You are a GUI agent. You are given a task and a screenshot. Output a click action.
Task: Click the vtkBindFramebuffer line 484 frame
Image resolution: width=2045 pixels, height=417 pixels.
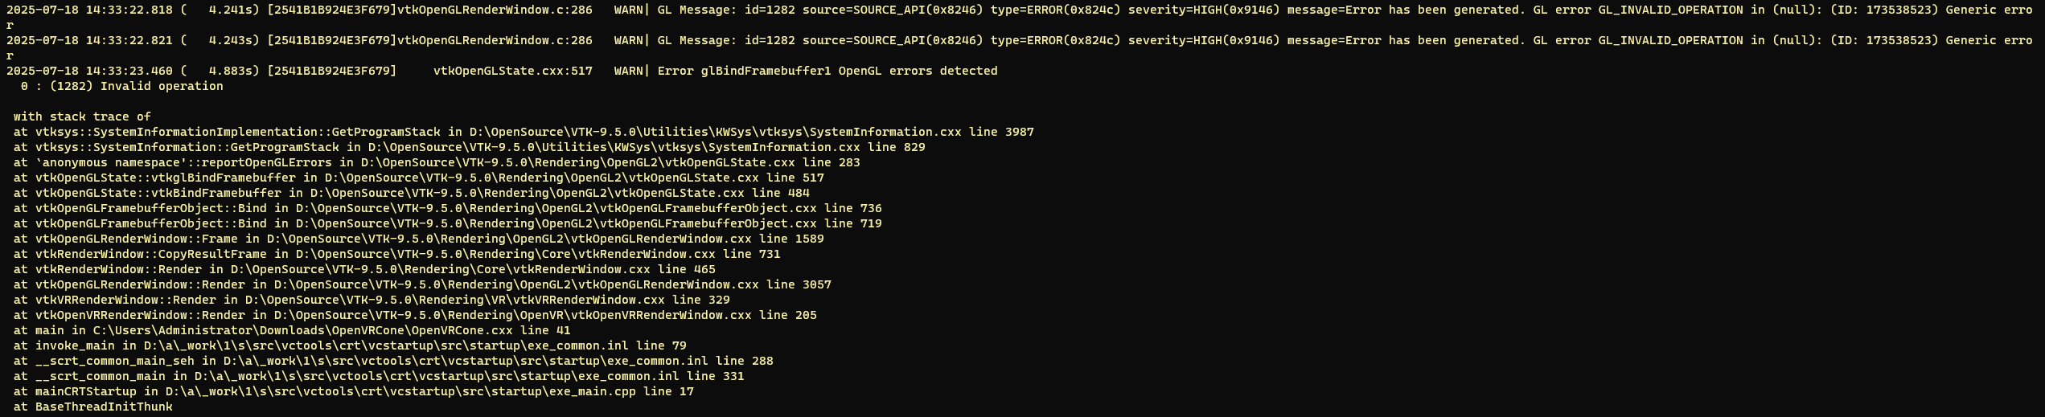412,193
